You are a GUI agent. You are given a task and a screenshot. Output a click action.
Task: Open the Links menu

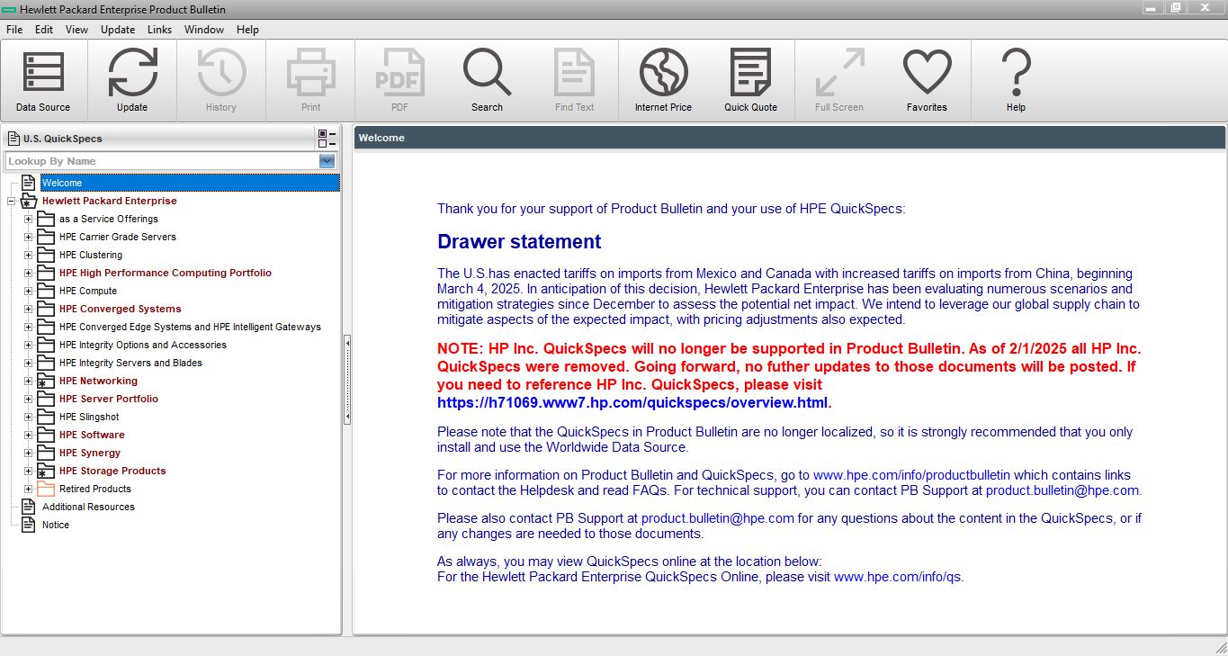coord(160,30)
